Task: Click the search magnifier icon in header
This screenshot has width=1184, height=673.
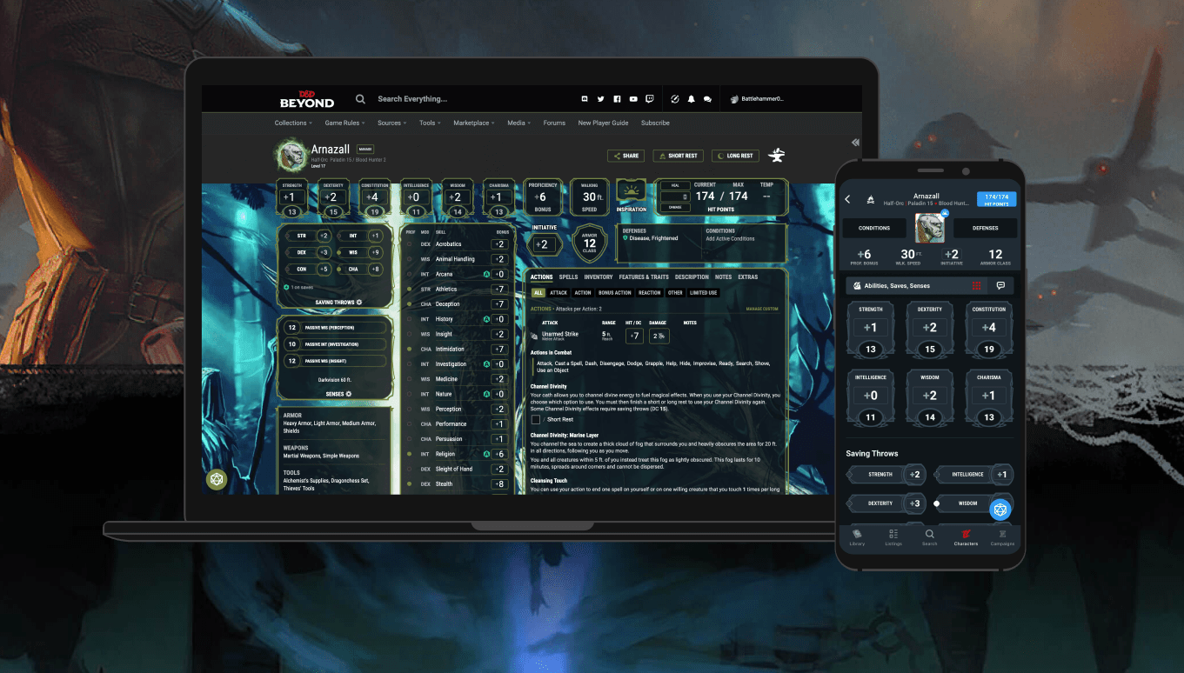Action: (360, 99)
